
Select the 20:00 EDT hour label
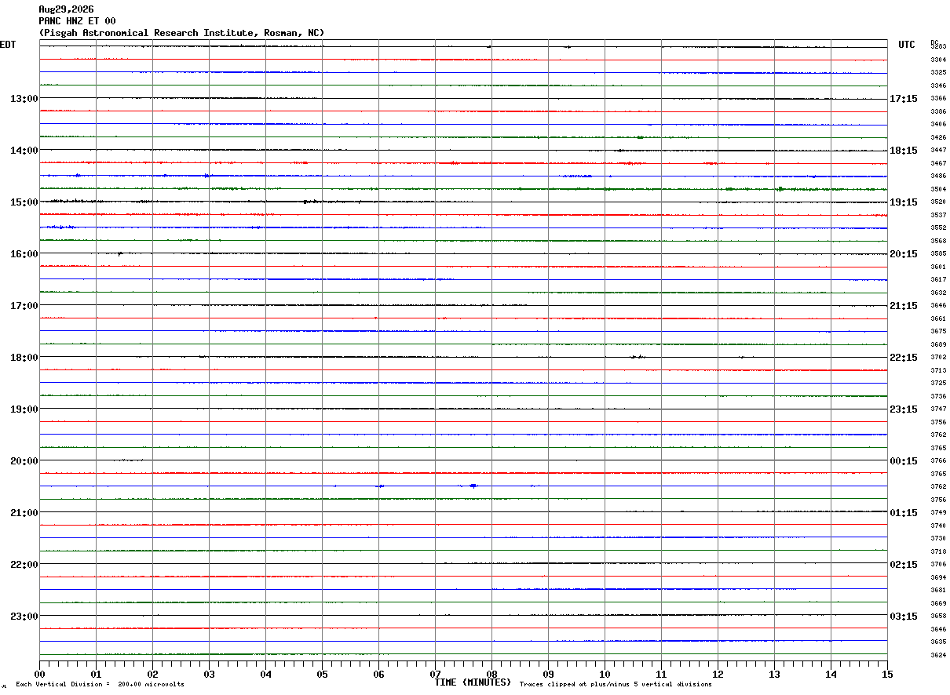(x=24, y=461)
